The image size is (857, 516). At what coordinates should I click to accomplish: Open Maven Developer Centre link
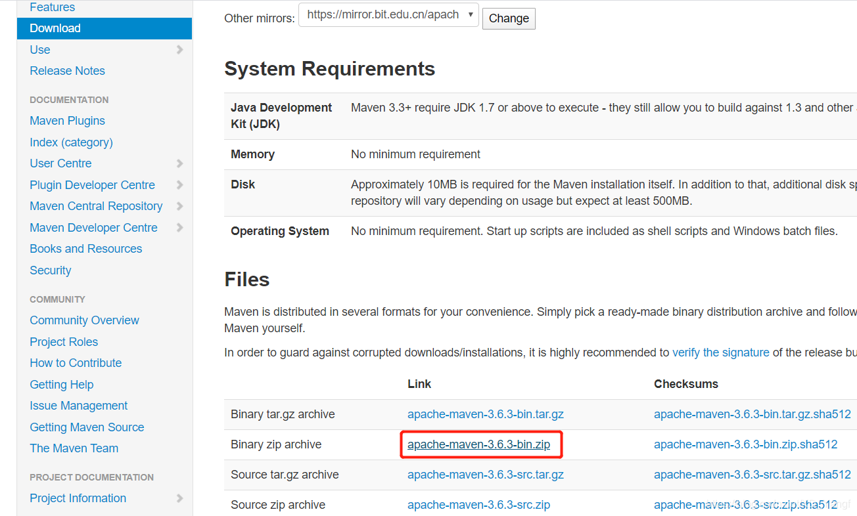point(93,228)
